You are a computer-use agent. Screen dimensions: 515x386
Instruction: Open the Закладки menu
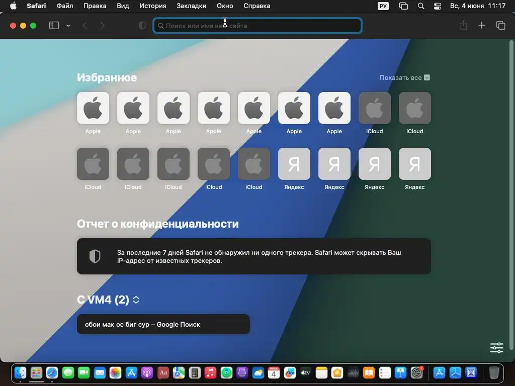click(x=192, y=6)
